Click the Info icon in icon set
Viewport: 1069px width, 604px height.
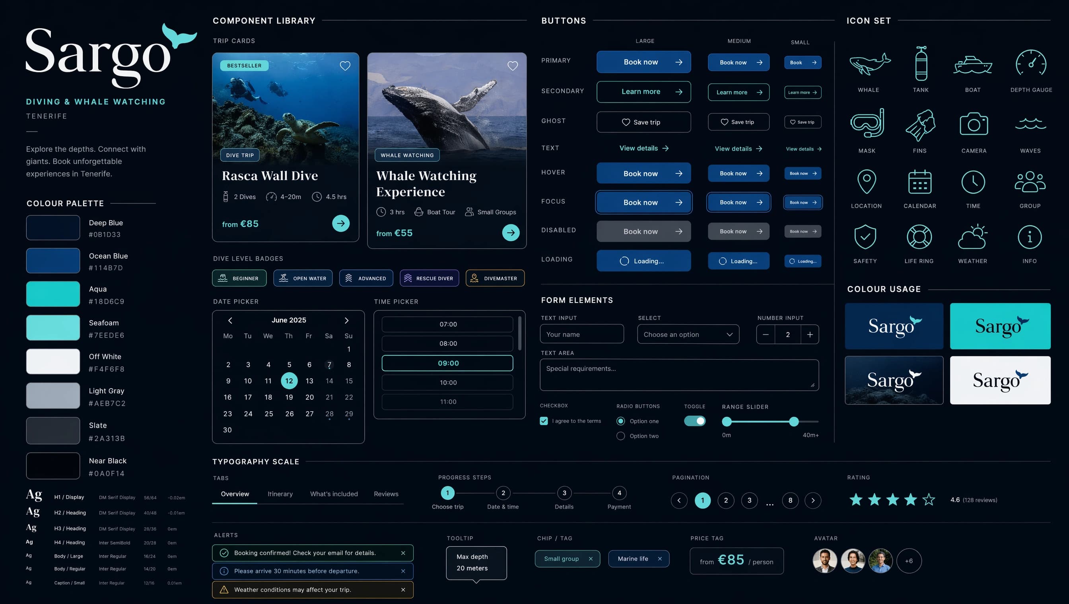click(1030, 237)
